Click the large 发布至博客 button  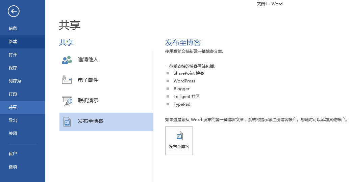[x=179, y=141]
